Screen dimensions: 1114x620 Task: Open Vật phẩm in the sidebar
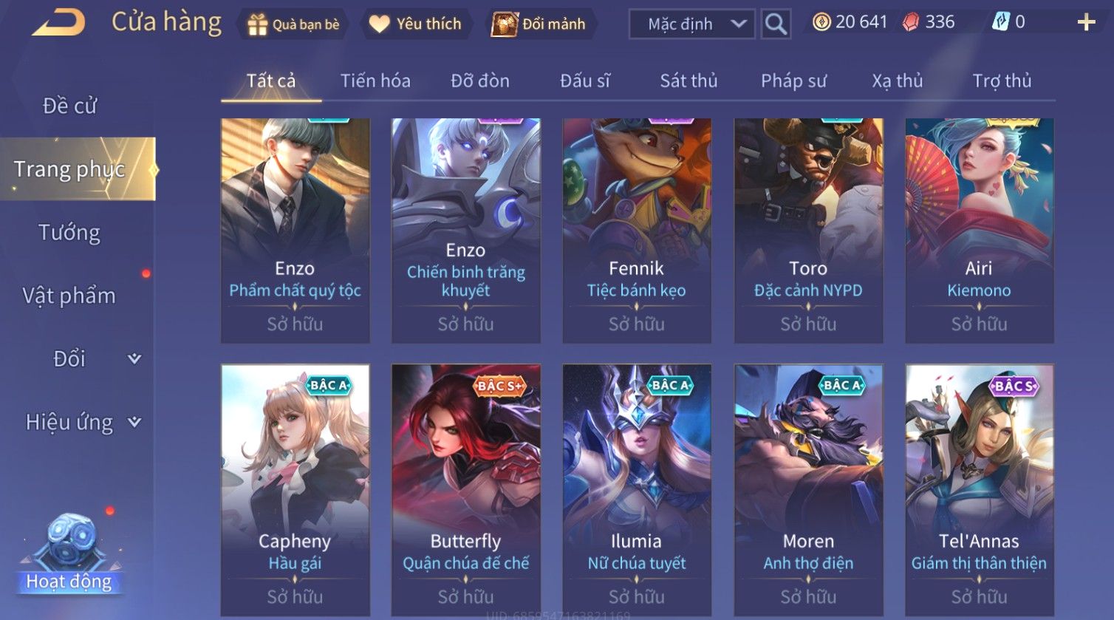69,296
